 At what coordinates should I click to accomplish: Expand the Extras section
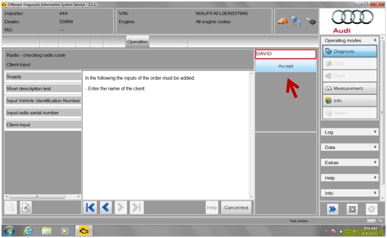click(x=350, y=163)
